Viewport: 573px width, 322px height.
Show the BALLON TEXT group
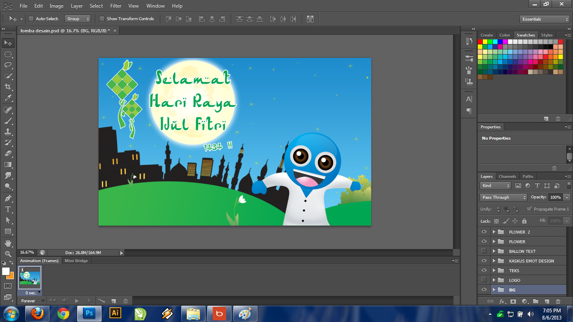[x=484, y=251]
